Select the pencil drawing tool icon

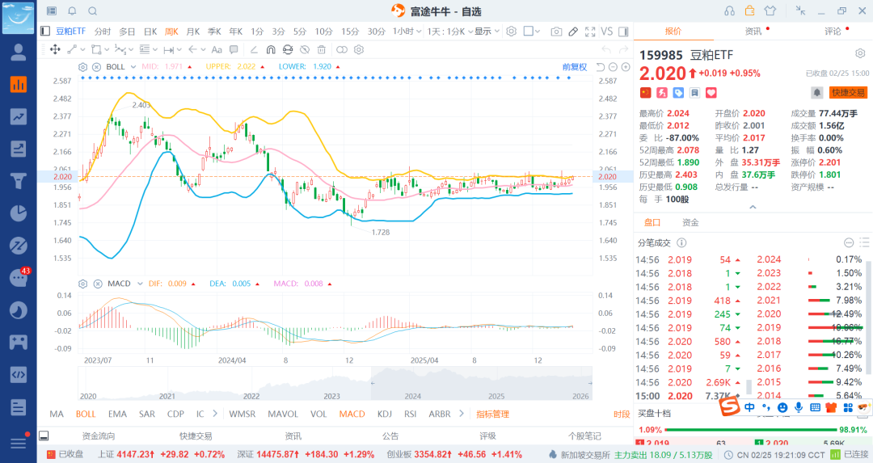point(573,32)
